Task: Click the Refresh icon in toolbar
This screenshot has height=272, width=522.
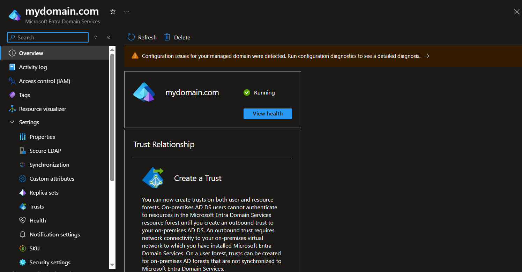Action: [x=131, y=37]
